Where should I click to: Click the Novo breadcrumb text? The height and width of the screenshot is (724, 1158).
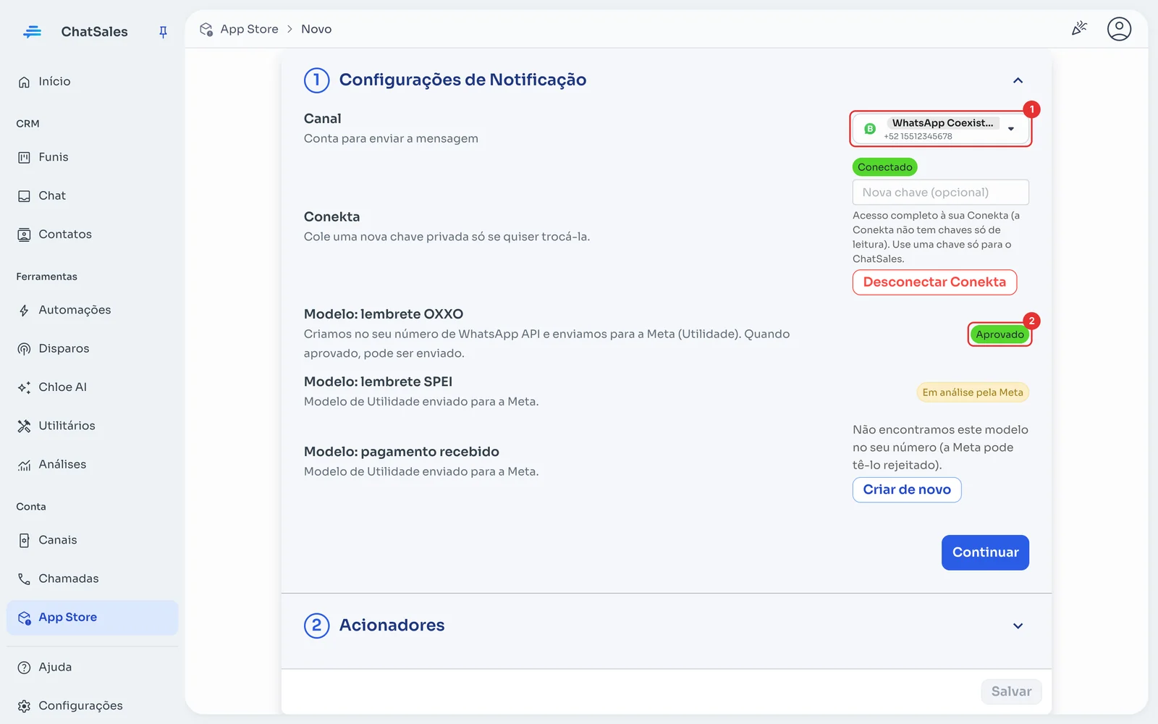coord(316,29)
